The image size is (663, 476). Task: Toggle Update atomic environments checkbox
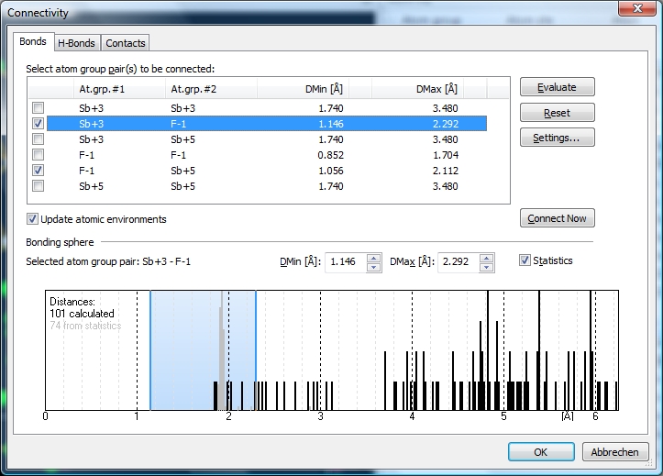(33, 219)
